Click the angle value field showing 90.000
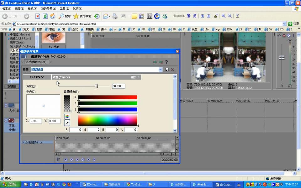This screenshot has height=188, width=301. 119,86
